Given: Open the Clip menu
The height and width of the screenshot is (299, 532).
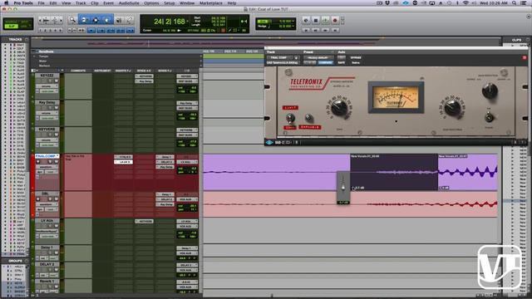Looking at the screenshot, I should [95, 3].
